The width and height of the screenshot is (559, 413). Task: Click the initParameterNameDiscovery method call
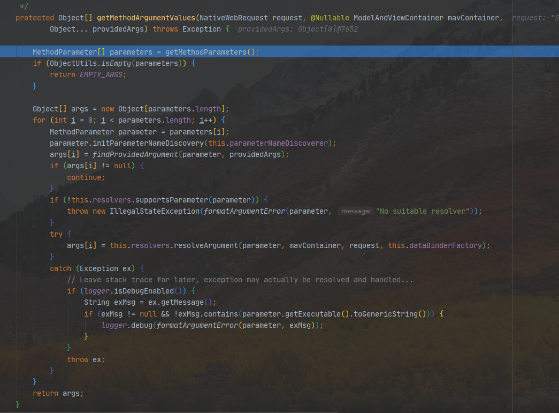pyautogui.click(x=148, y=143)
